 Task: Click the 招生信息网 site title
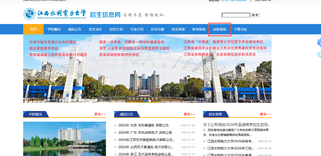click(105, 15)
